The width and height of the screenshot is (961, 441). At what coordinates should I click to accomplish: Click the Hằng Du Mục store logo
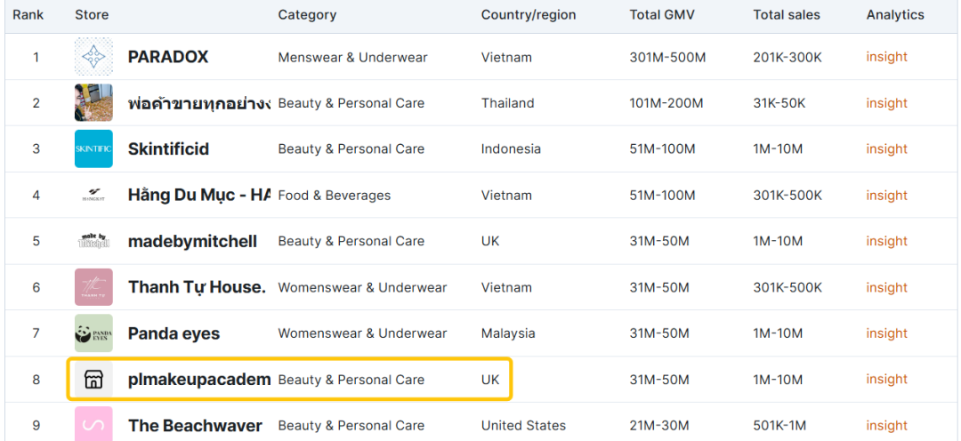point(93,196)
